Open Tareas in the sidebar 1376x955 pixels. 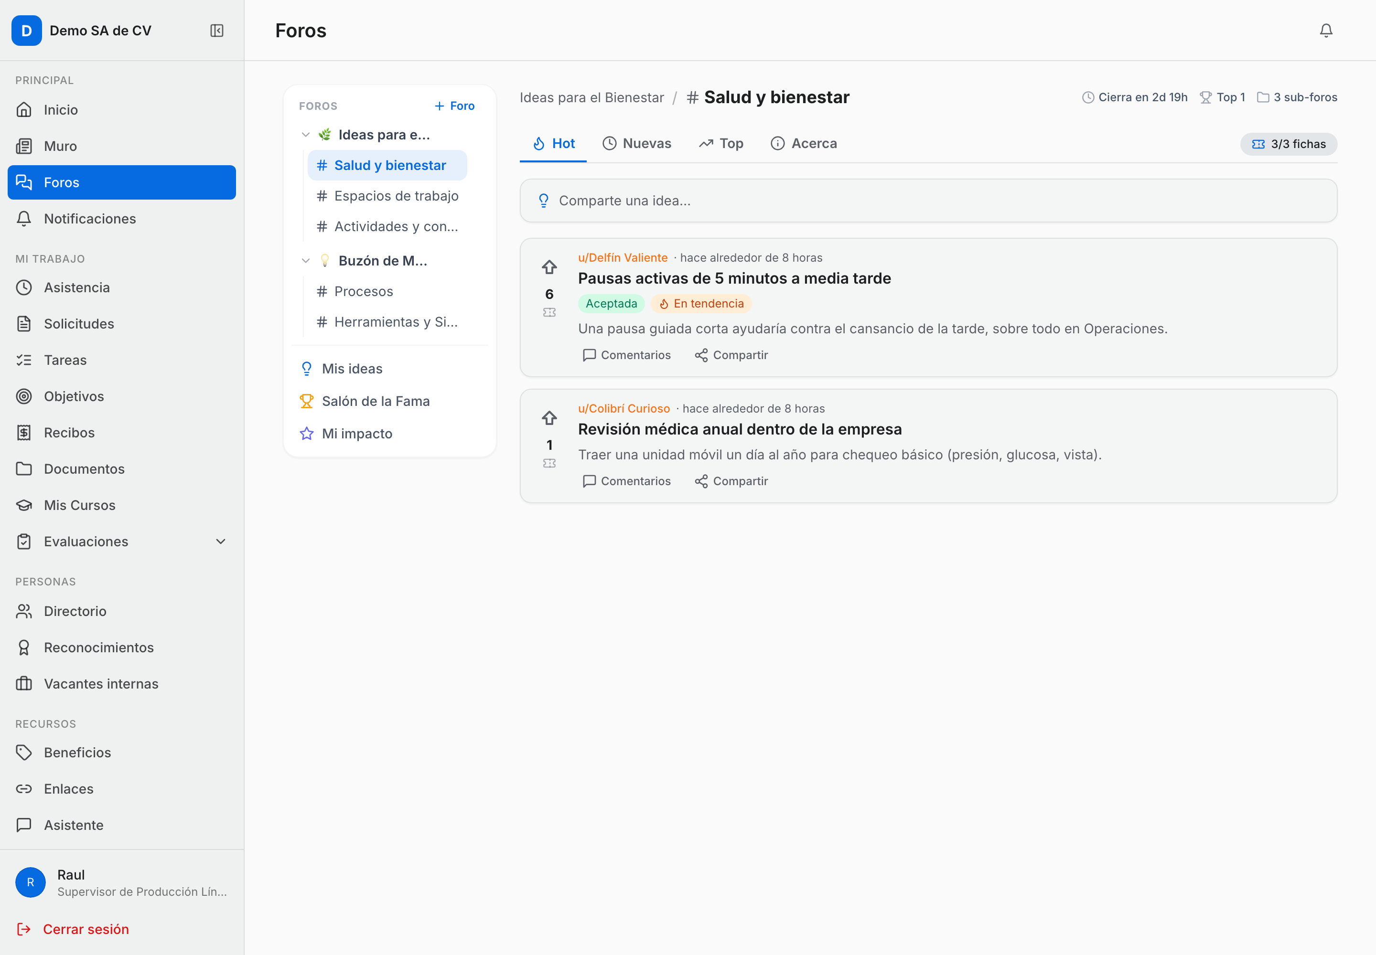[121, 360]
